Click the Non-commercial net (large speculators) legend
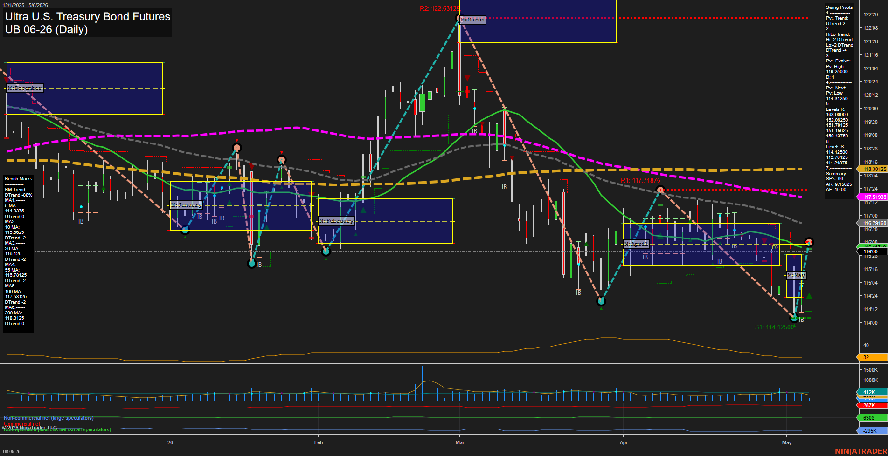 49,418
